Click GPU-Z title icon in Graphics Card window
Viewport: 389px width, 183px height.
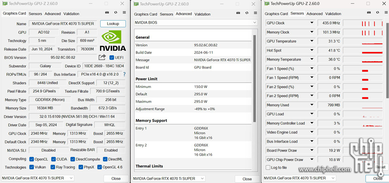click(x=4, y=4)
